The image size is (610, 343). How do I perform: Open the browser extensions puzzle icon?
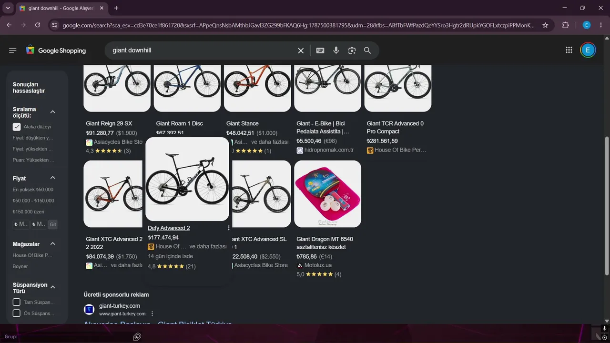point(566,25)
